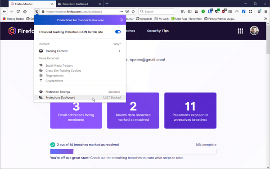Click the gift What's New icon

pos(259,12)
